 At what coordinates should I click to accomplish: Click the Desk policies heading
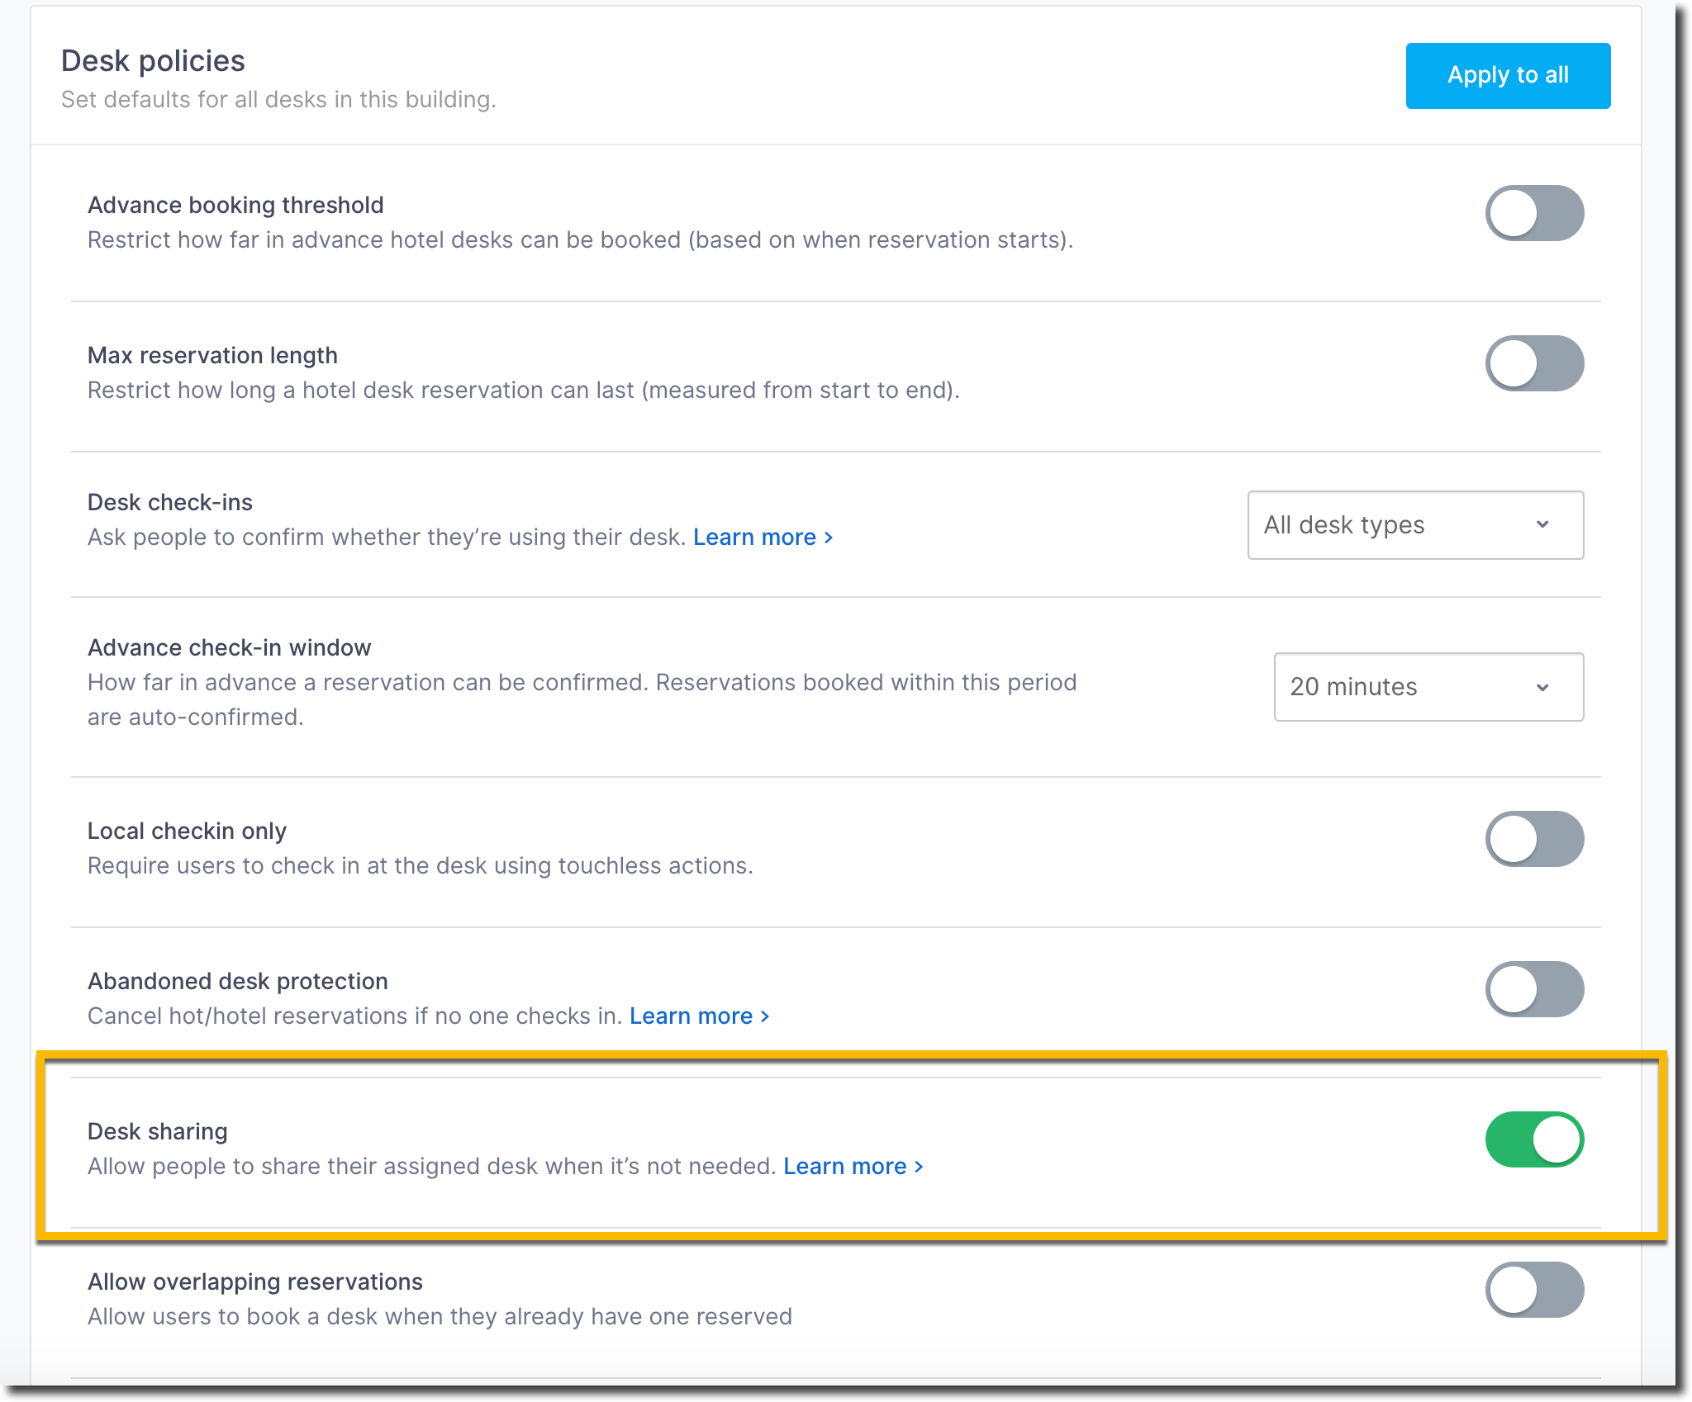point(153,61)
